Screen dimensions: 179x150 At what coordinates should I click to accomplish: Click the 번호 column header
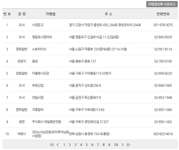[x=7, y=14]
